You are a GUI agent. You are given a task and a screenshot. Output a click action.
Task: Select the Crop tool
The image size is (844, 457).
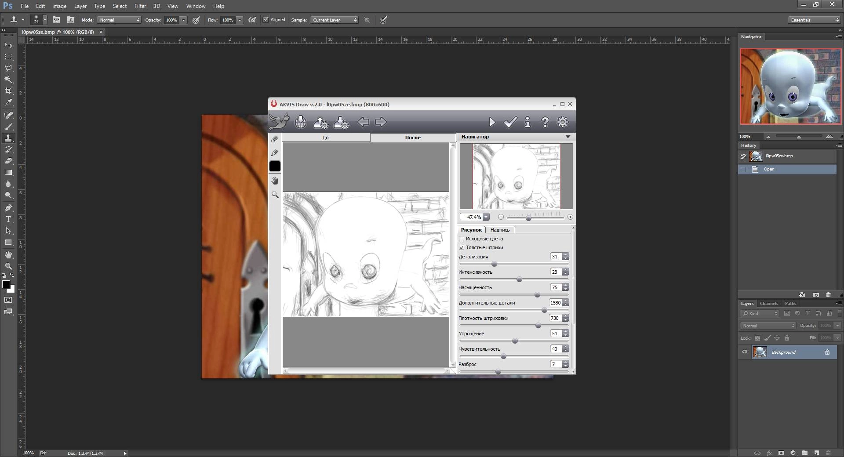tap(8, 91)
